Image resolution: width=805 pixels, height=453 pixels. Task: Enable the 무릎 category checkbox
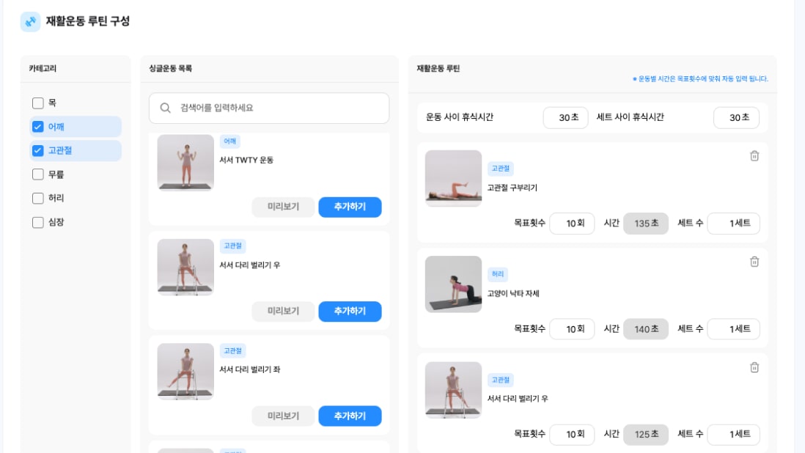[x=38, y=174]
